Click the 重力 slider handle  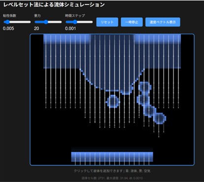coord(46,22)
